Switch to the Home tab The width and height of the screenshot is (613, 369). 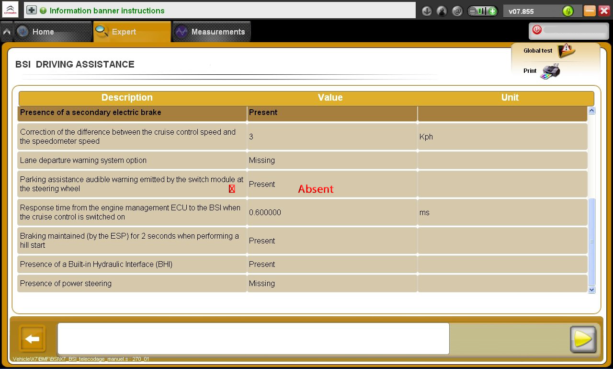[x=53, y=32]
